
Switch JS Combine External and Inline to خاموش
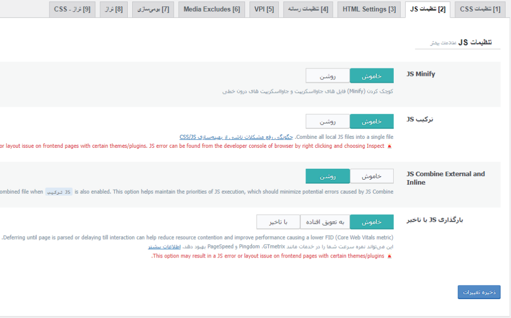371,176
